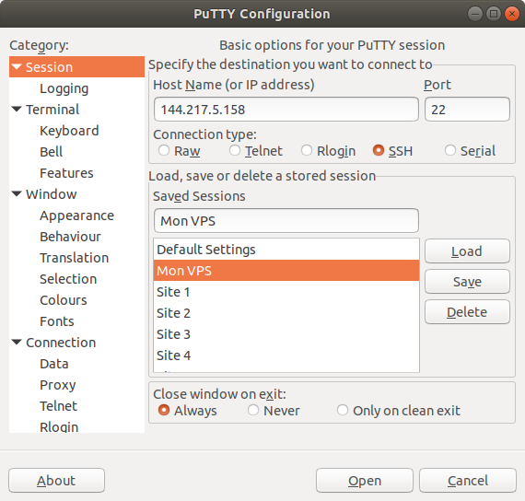Click the Saved Sessions name field
The image size is (525, 501).
[286, 220]
